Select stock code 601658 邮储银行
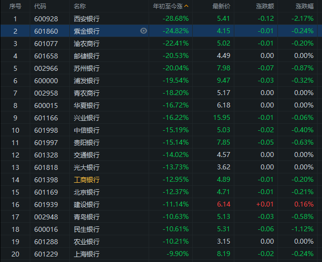This screenshot has width=322, height=262. tap(46, 56)
